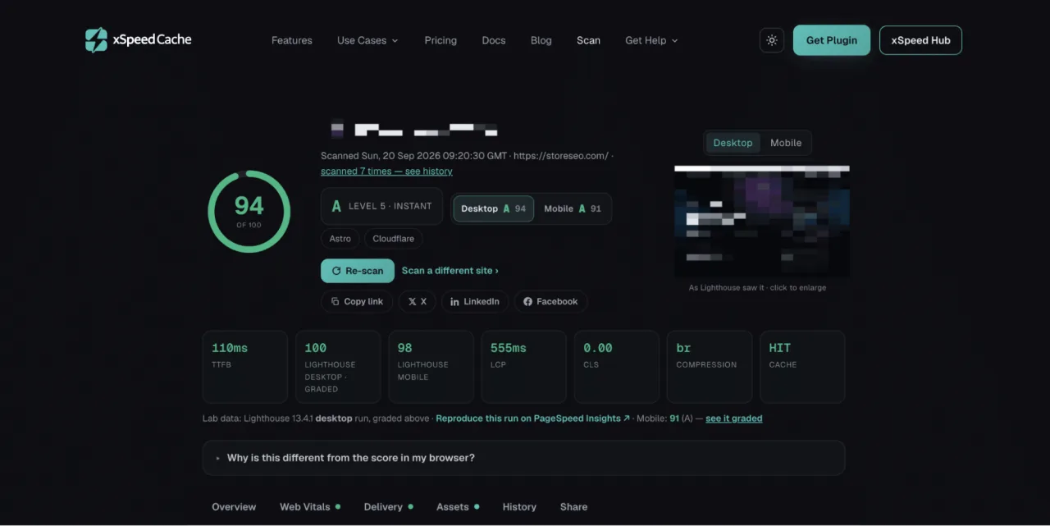Viewport: 1050px width, 526px height.
Task: Click the 'Level 5 · Instant' grade badge
Action: [381, 207]
